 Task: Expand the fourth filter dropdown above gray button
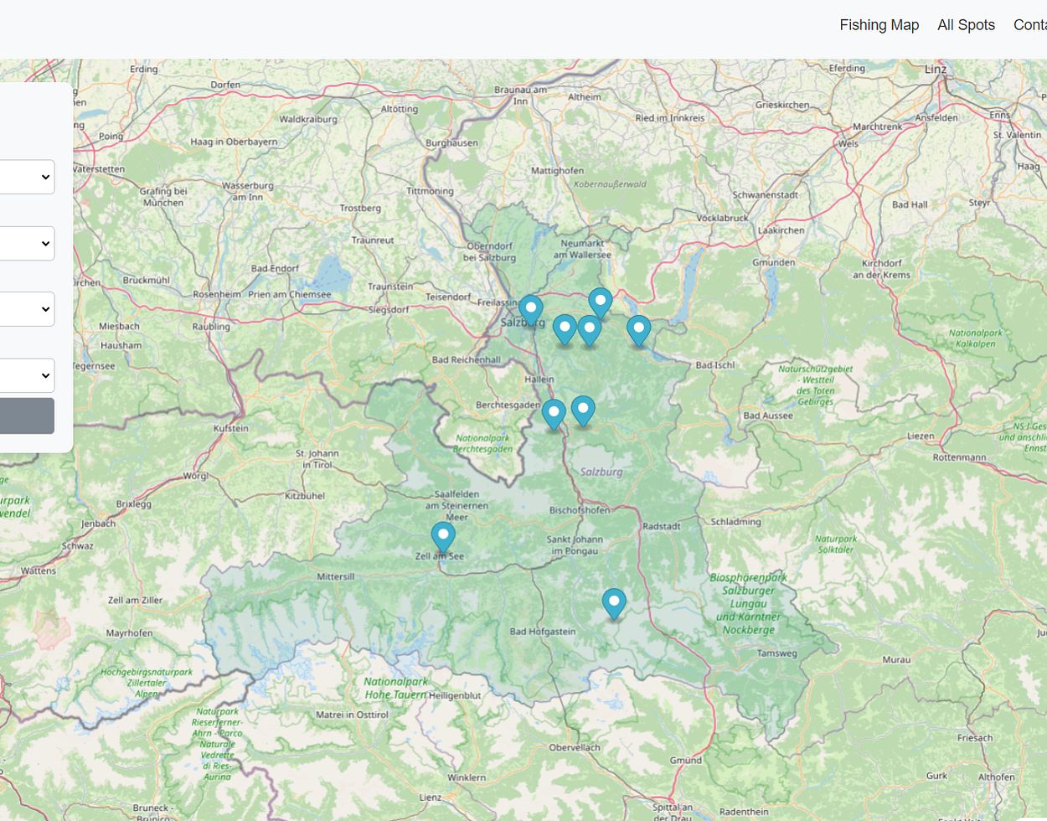click(27, 376)
